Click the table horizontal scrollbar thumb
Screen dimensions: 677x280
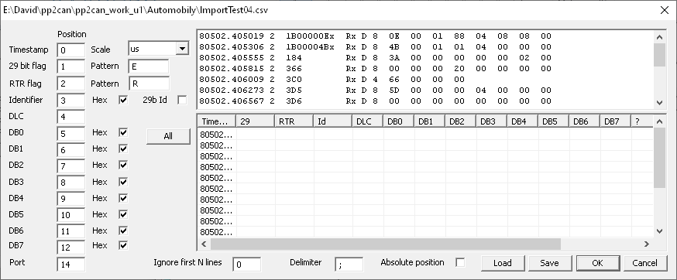(x=386, y=244)
